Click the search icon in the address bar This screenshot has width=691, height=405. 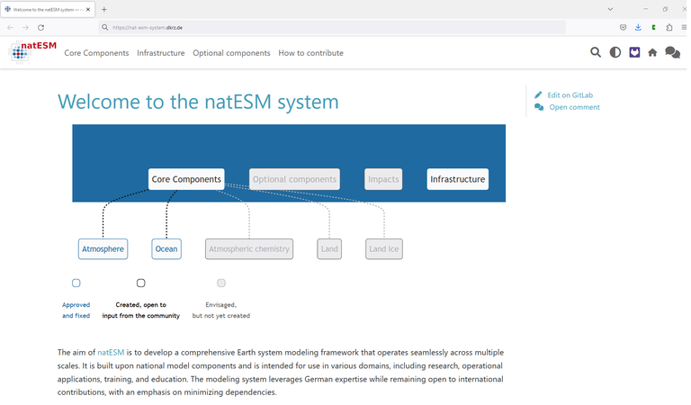pos(105,27)
